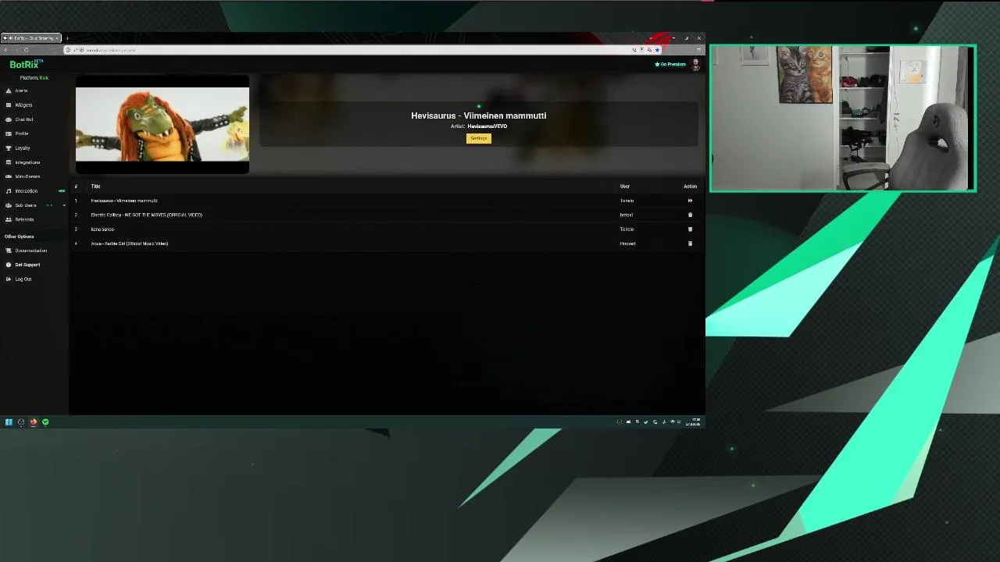Open the user avatar menu
1000x562 pixels.
695,65
